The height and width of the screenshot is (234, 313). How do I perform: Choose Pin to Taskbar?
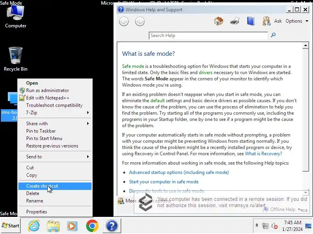[x=55, y=131]
